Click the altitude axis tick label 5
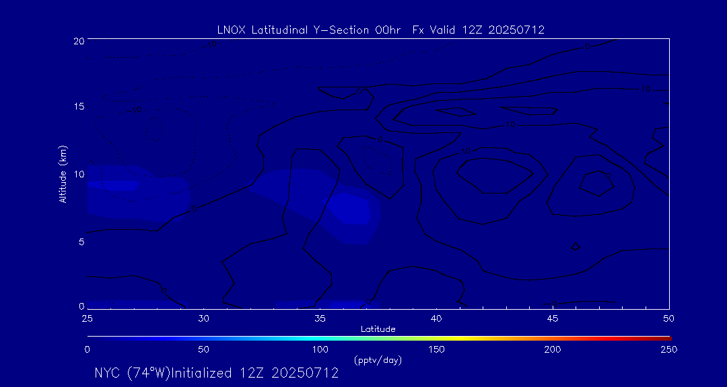The height and width of the screenshot is (387, 727). [x=81, y=241]
